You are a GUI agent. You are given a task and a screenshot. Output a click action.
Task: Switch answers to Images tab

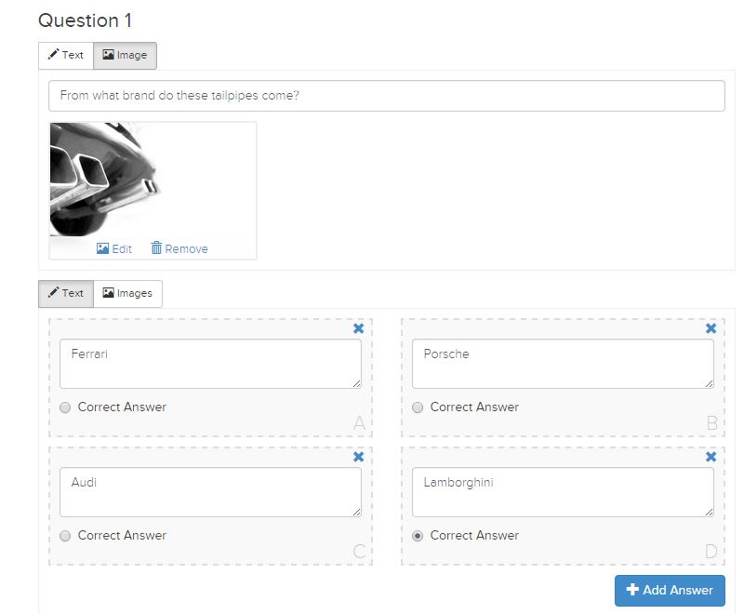(x=127, y=293)
